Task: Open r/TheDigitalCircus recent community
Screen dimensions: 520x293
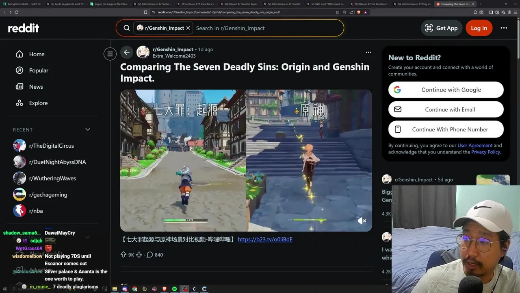Action: coord(52,146)
